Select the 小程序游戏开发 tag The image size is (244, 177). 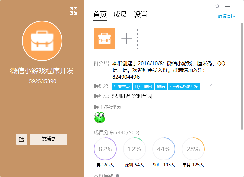pos(184,86)
